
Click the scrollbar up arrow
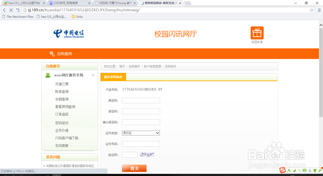321,25
